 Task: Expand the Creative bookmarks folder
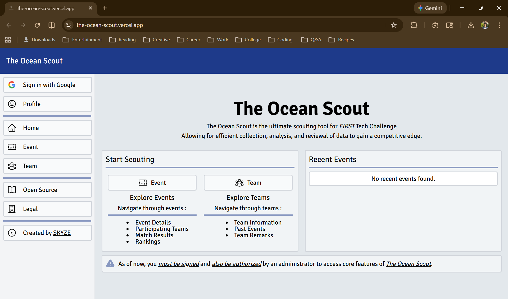pyautogui.click(x=157, y=40)
